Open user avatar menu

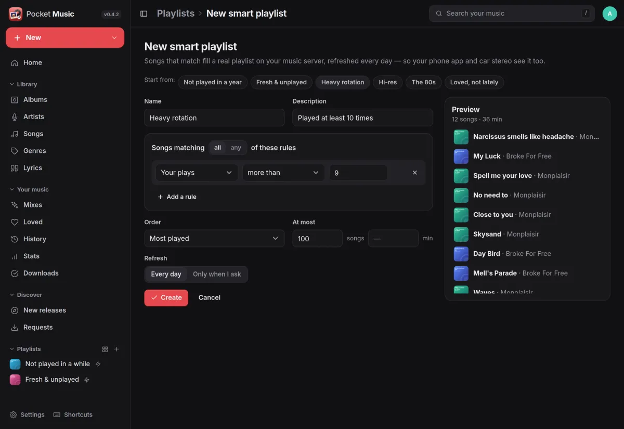pyautogui.click(x=609, y=14)
